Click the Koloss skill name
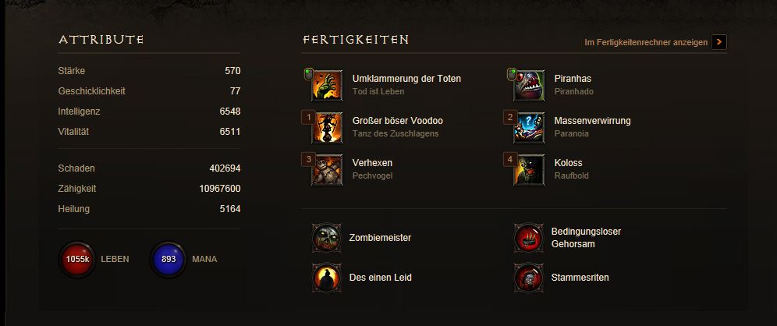This screenshot has width=777, height=326. tap(569, 163)
